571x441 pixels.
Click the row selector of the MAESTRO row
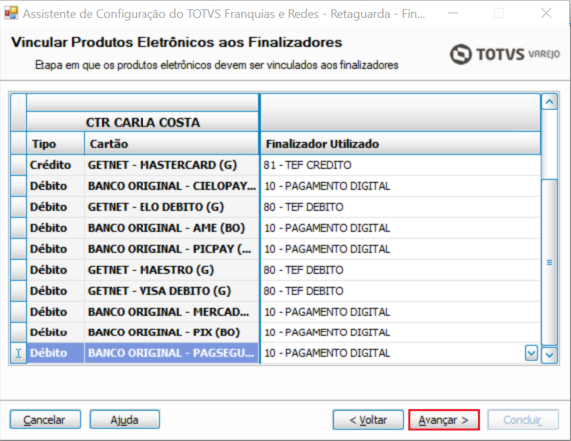18,270
